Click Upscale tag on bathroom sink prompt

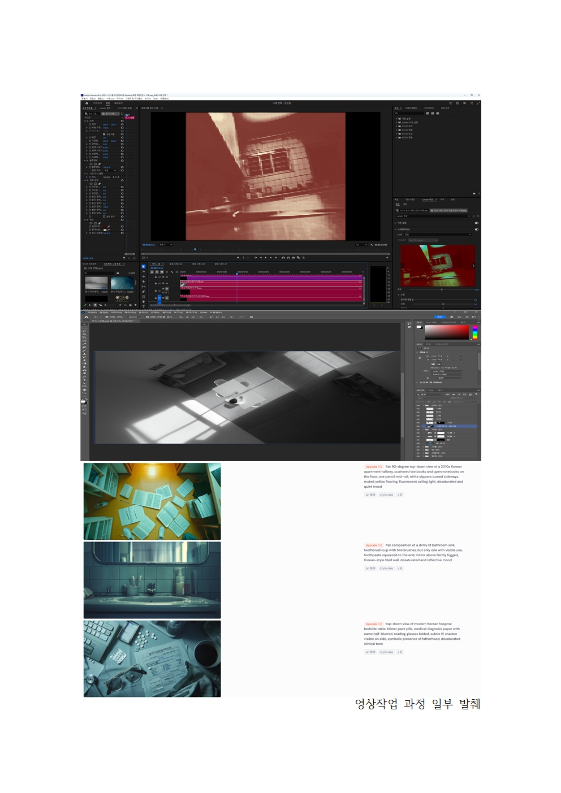[x=373, y=545]
